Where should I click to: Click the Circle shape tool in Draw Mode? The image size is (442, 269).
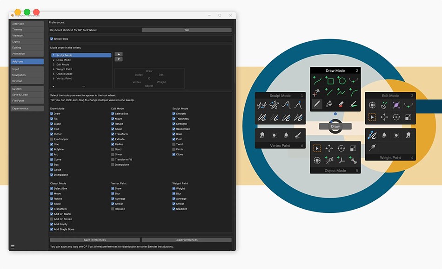(x=342, y=81)
